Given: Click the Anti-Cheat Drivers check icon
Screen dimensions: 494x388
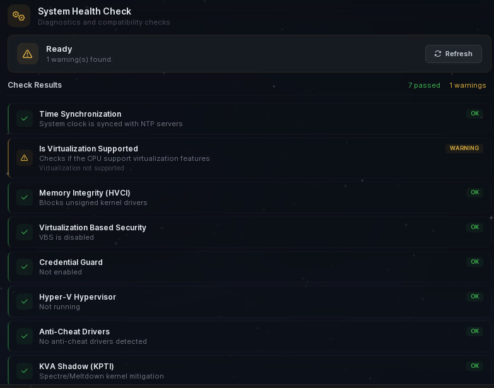Looking at the screenshot, I should [x=25, y=336].
